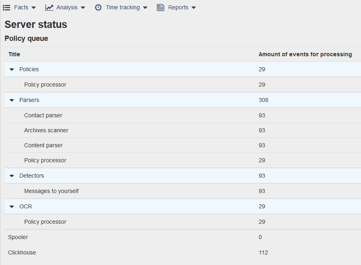Select the Archives scanner row
Screen dimensions: 361x265
(x=46, y=130)
